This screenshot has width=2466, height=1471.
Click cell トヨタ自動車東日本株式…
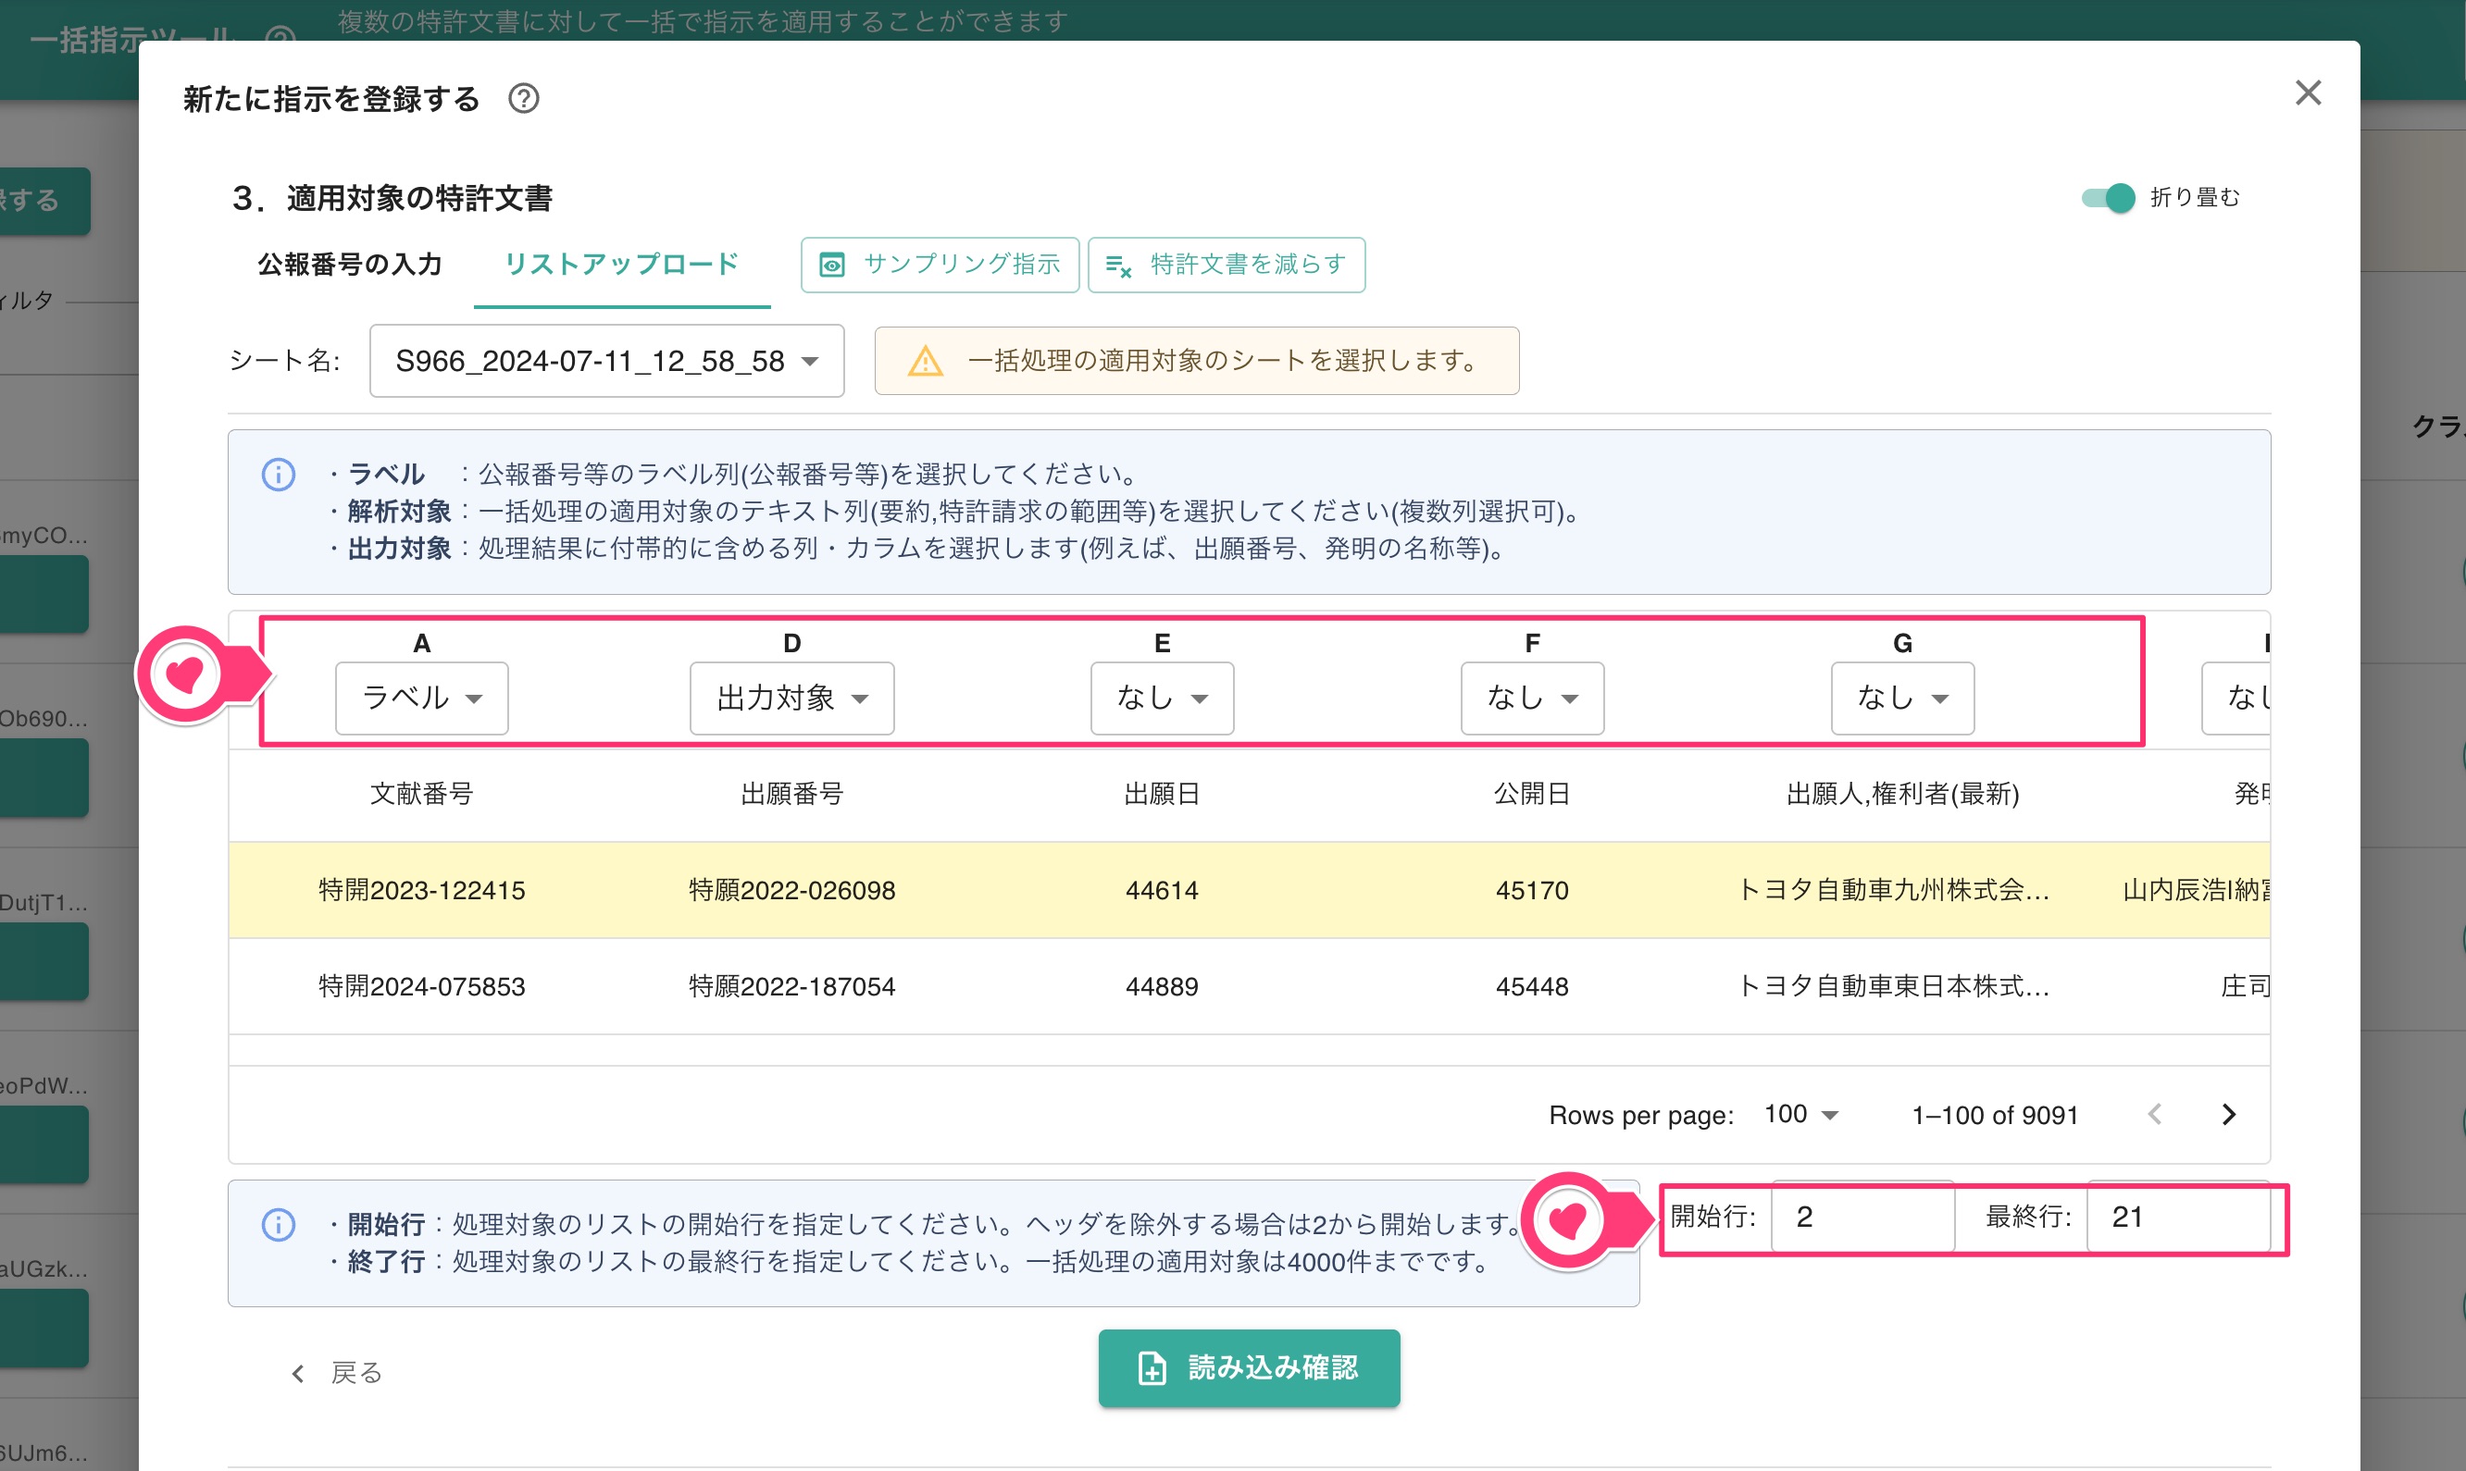[1894, 986]
